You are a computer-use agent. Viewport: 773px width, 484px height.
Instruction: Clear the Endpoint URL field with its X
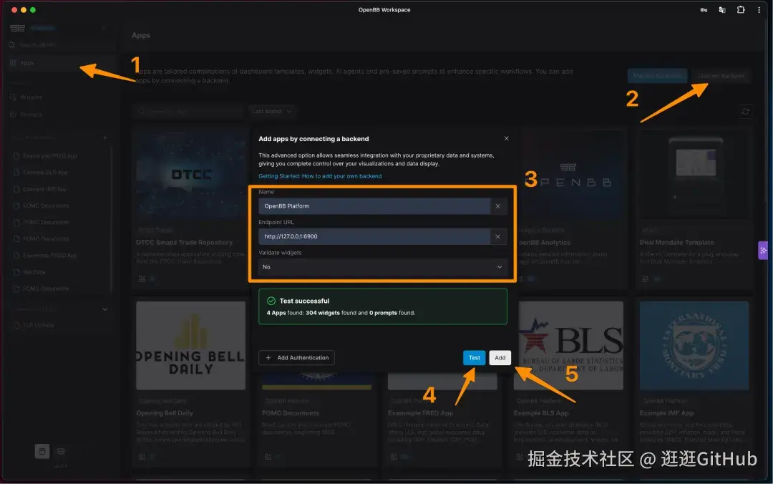[x=497, y=237]
